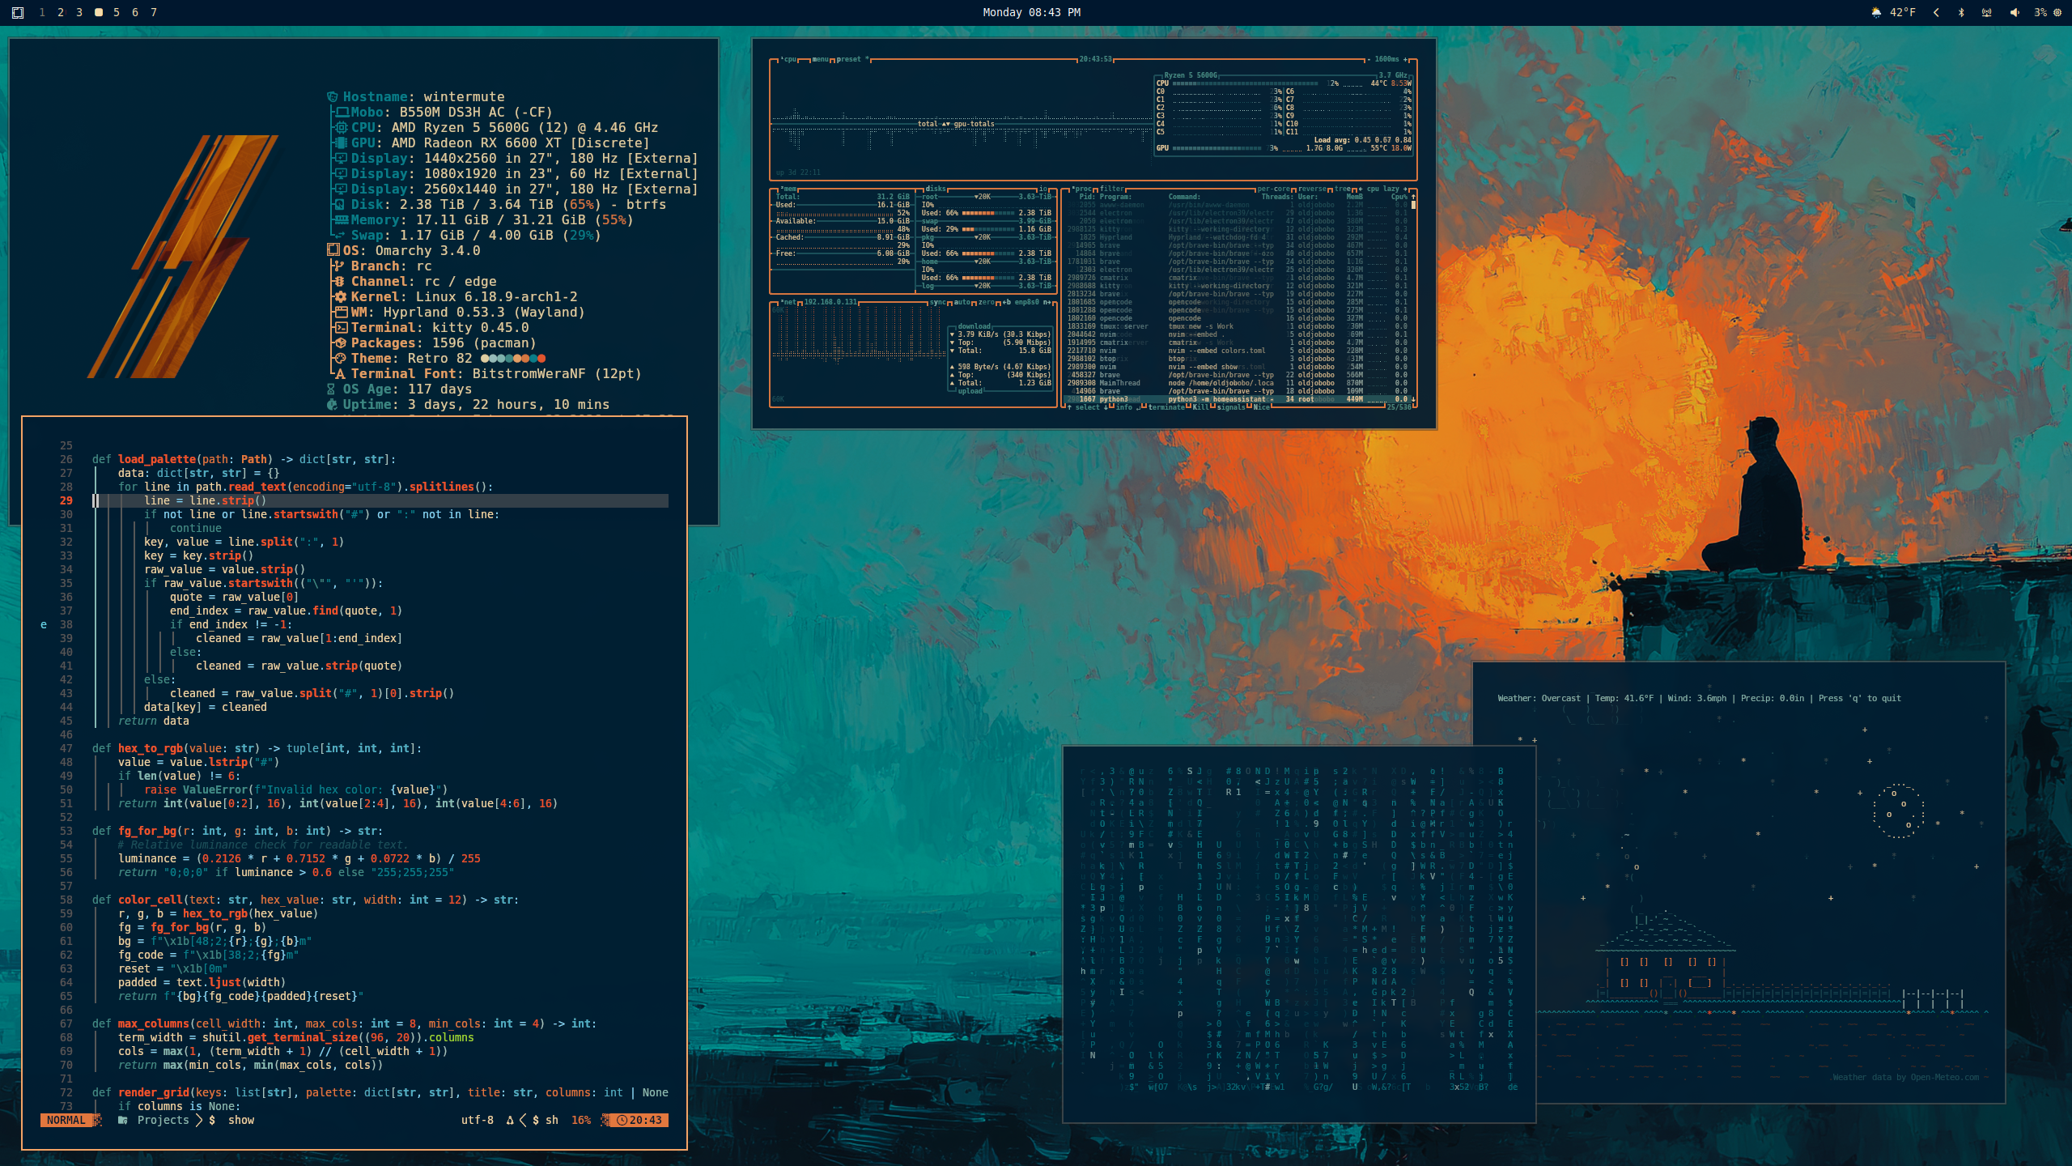Viewport: 2072px width, 1166px height.
Task: Click the preset selector in btop header
Action: (x=849, y=59)
